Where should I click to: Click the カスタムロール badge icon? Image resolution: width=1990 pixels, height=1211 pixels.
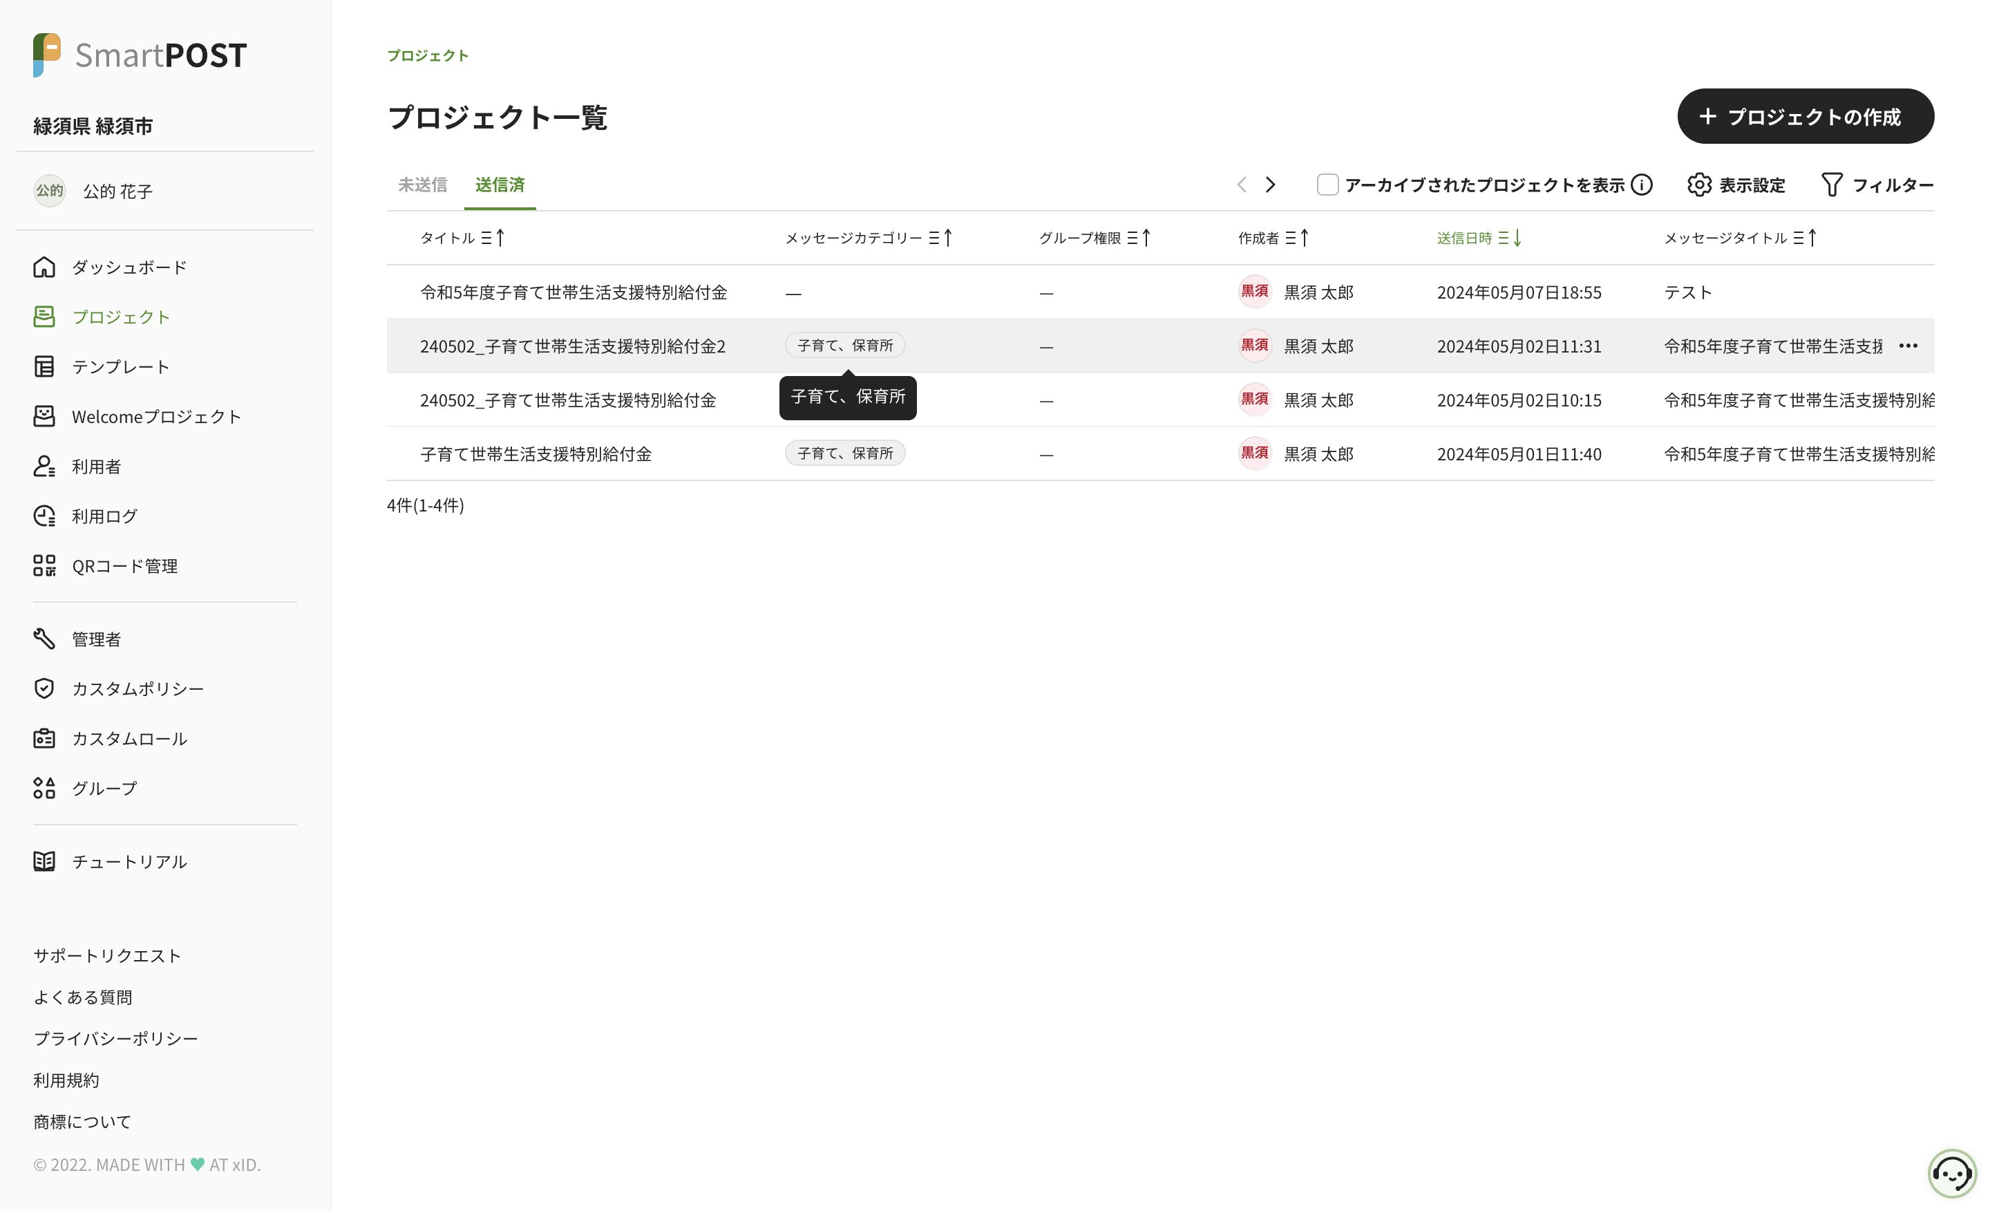click(x=44, y=738)
